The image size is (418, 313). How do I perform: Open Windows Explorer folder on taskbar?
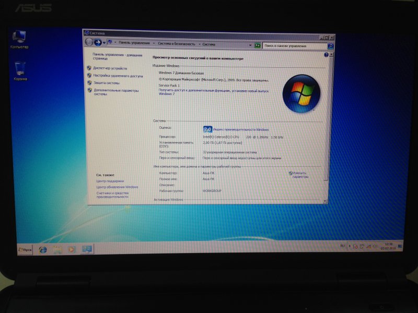(x=57, y=249)
